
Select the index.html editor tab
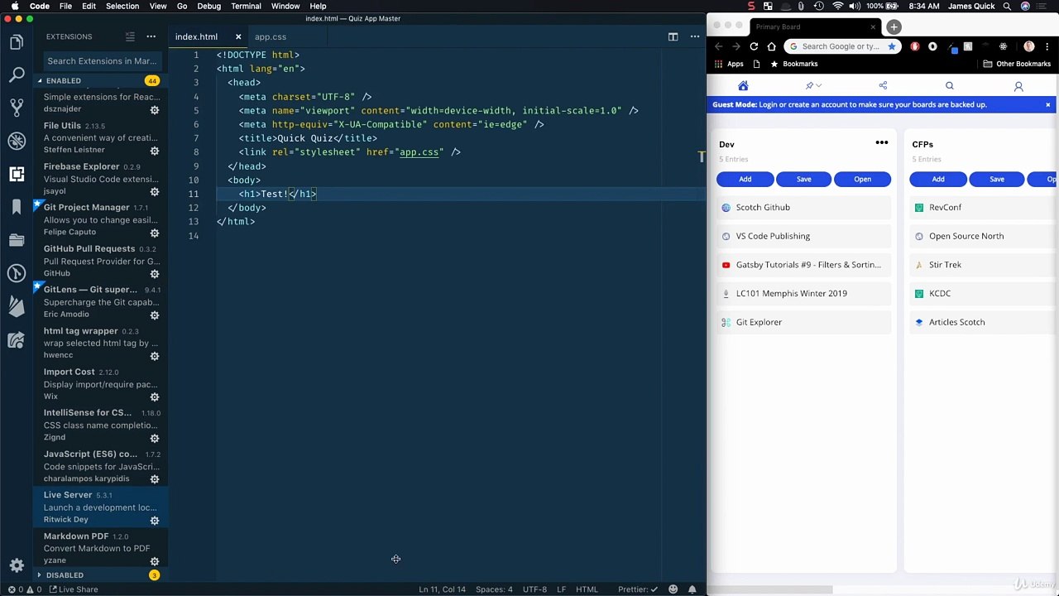point(196,36)
